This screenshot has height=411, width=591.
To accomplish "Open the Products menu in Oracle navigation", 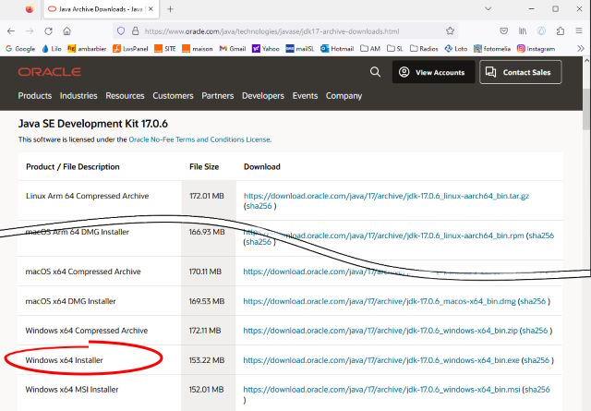I will click(35, 96).
